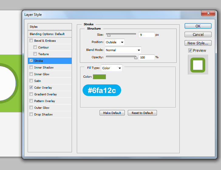Expand the Blend Mode dropdown
This screenshot has height=170, width=221.
(x=123, y=50)
